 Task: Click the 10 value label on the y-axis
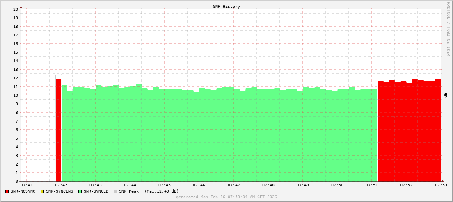click(x=16, y=95)
